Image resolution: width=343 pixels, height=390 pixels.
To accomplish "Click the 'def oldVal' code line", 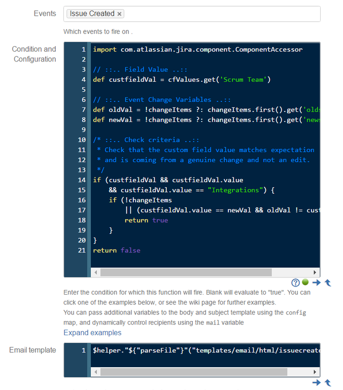I will pyautogui.click(x=207, y=110).
